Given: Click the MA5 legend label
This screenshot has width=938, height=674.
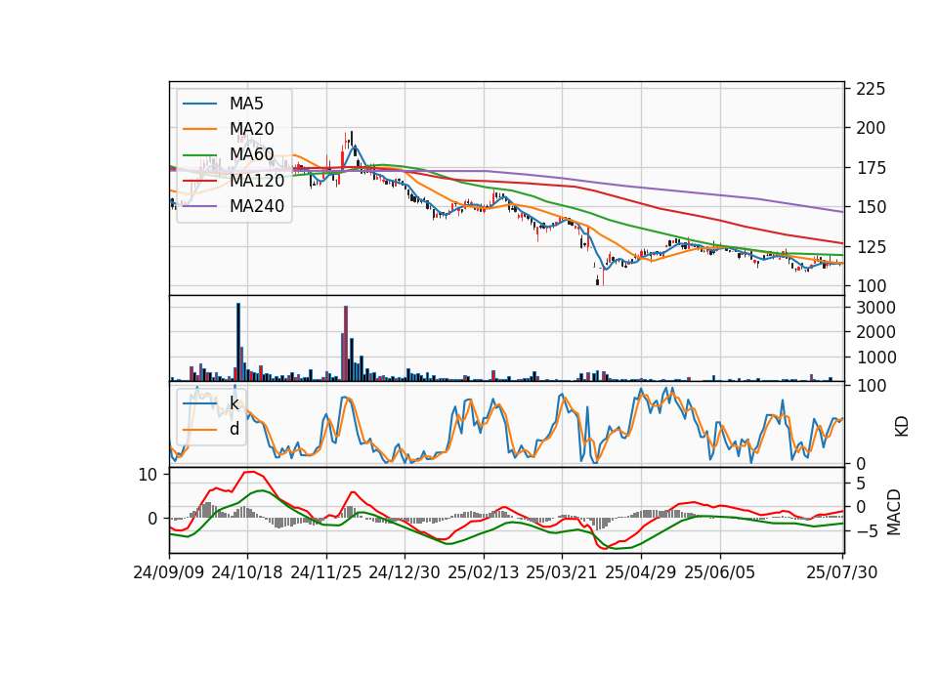Looking at the screenshot, I should click(x=246, y=104).
